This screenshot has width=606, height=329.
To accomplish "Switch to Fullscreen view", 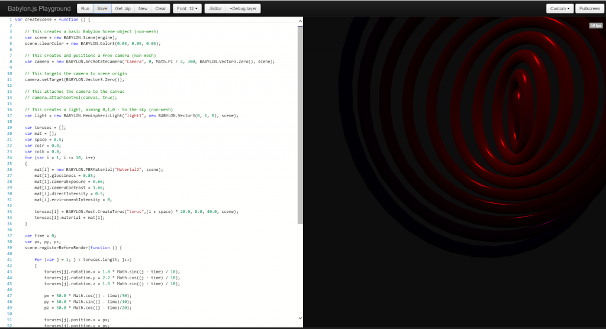I will 589,8.
